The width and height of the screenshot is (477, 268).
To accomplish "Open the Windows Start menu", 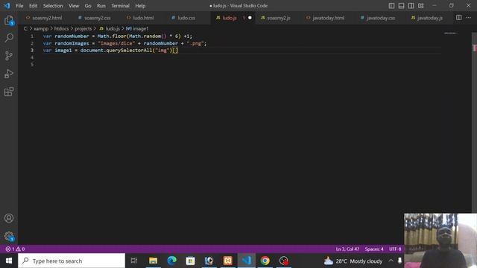I will (x=9, y=261).
